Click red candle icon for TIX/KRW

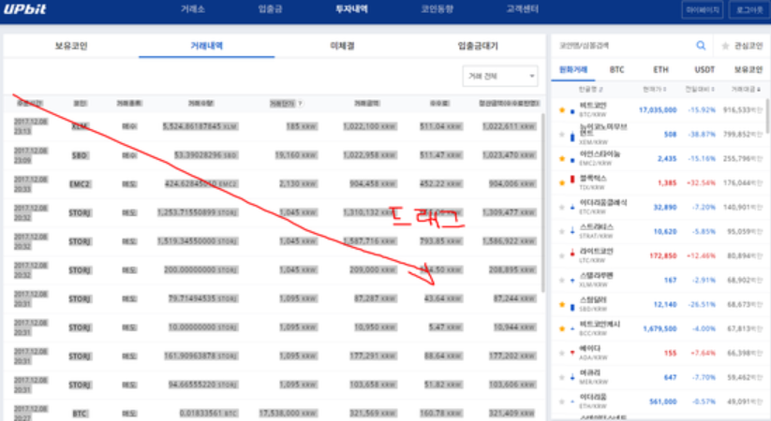(571, 180)
